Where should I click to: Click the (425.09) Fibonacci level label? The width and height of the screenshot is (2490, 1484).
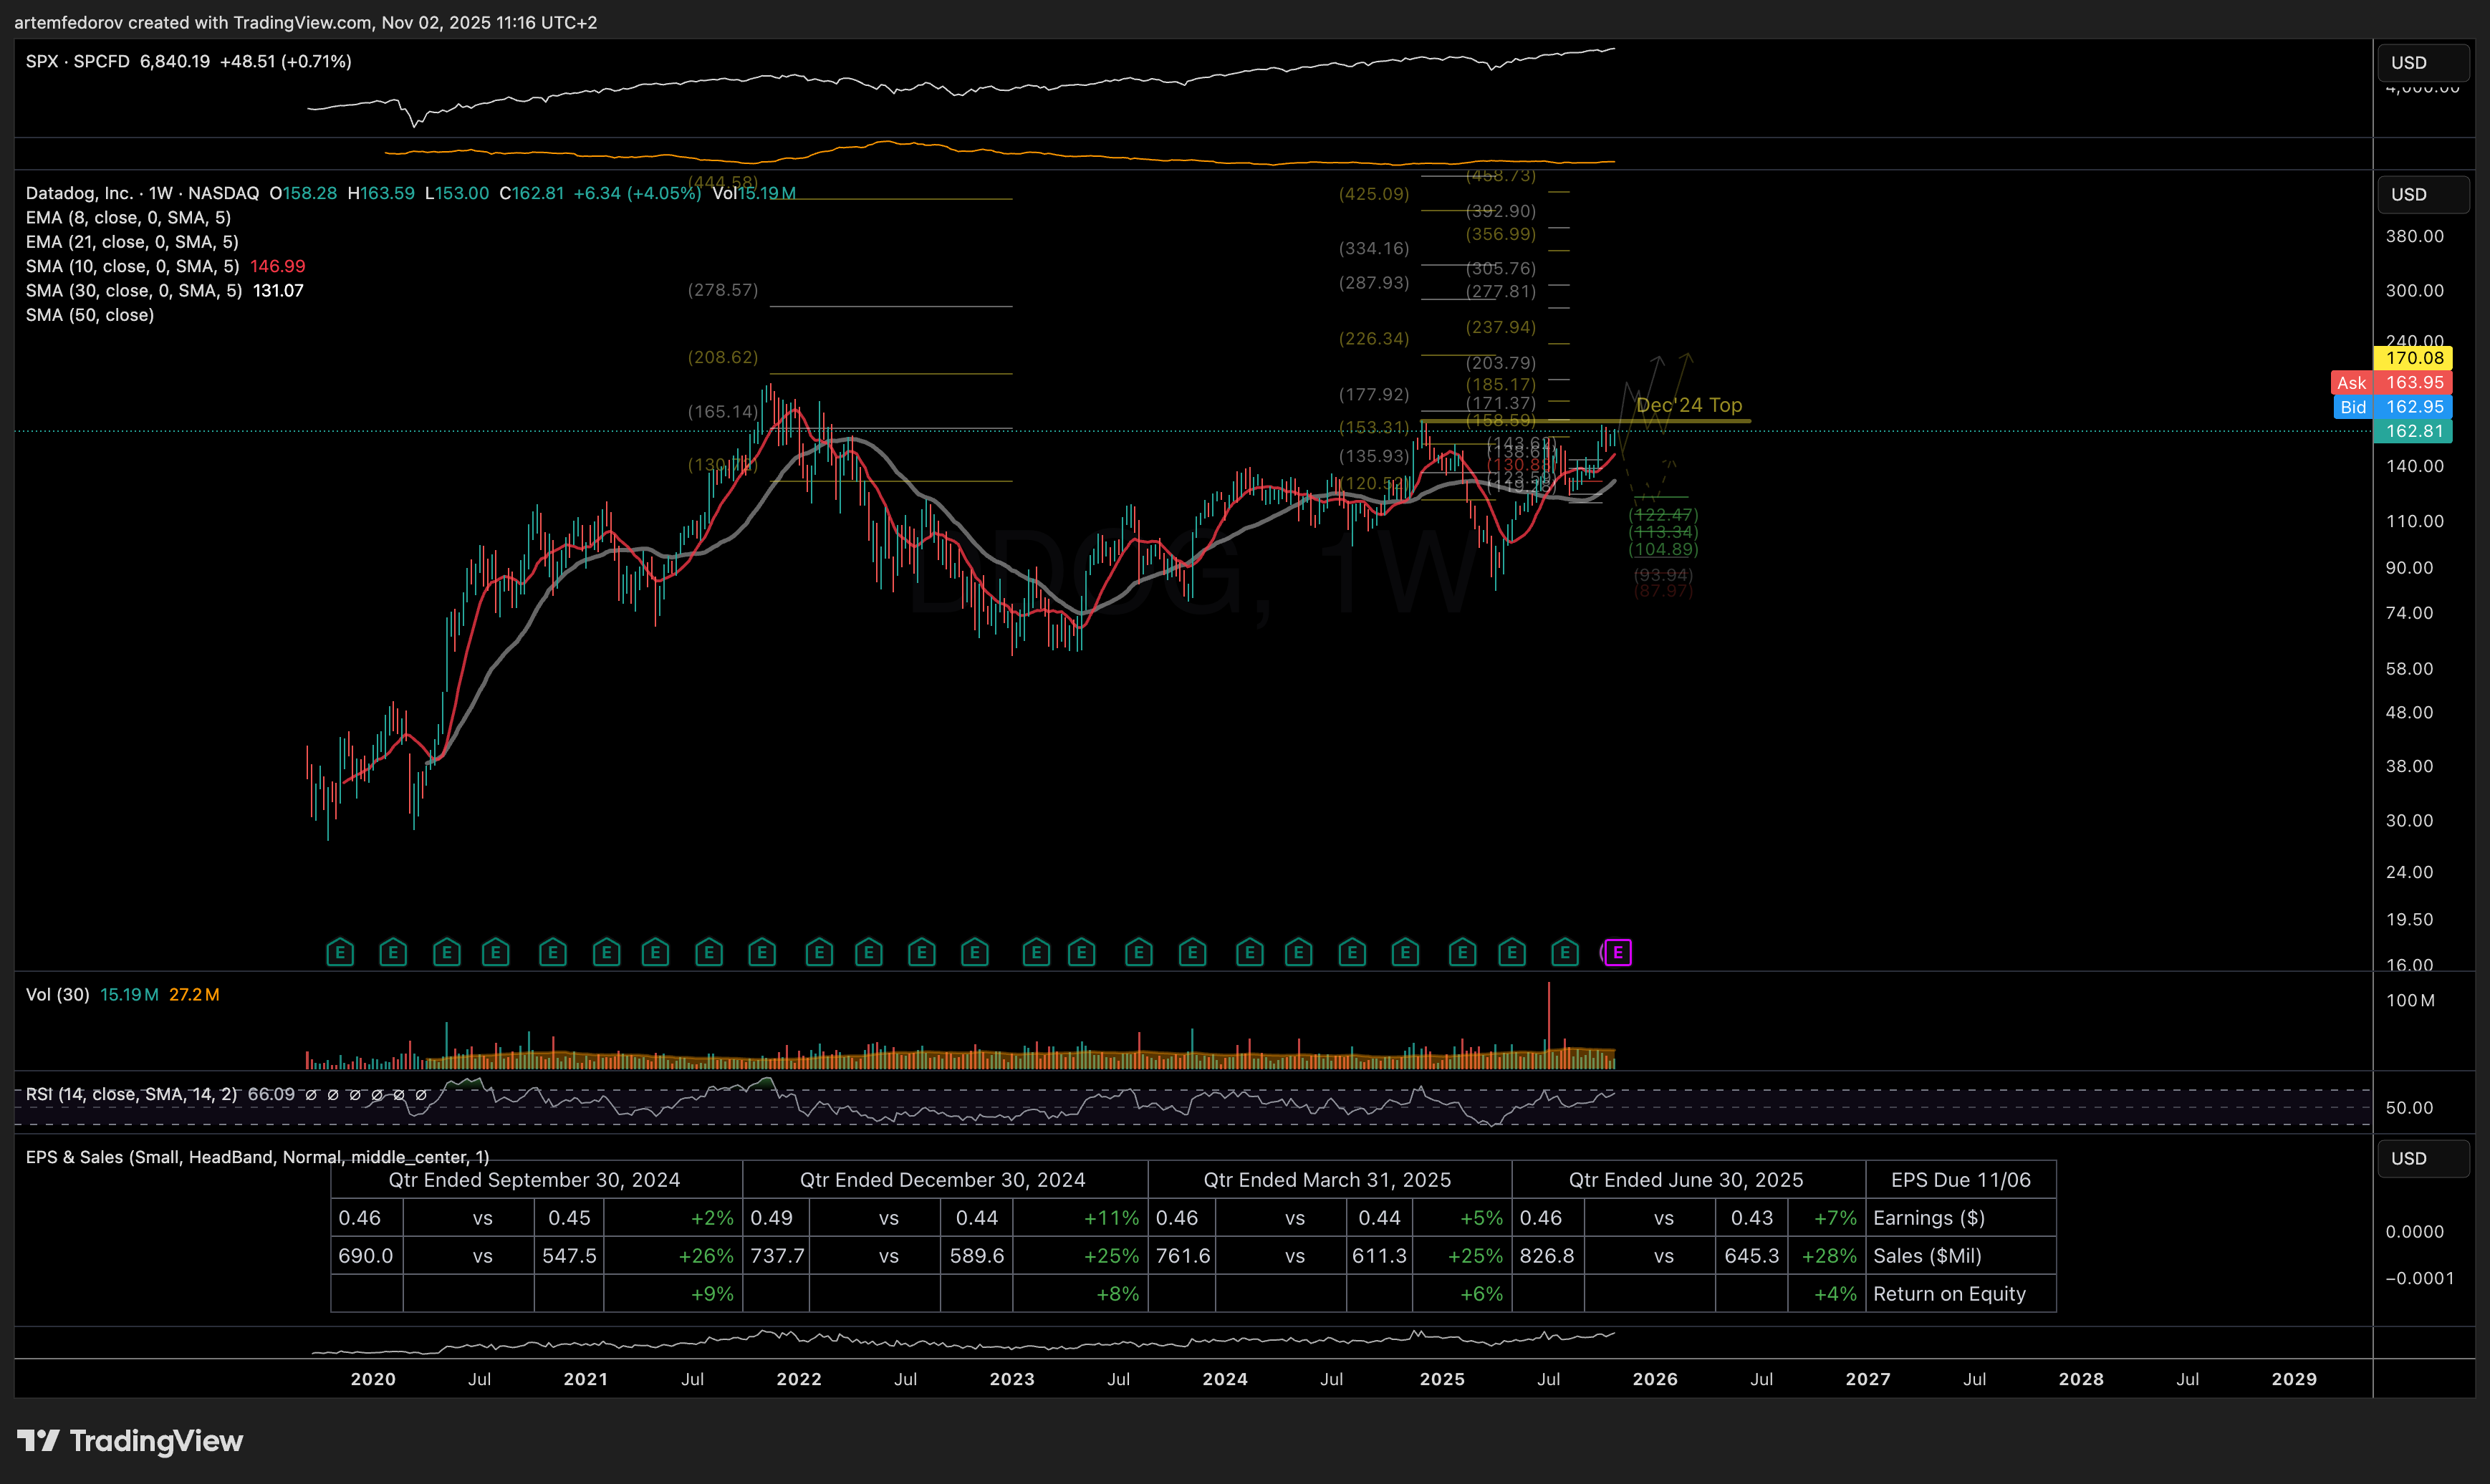pos(1374,194)
